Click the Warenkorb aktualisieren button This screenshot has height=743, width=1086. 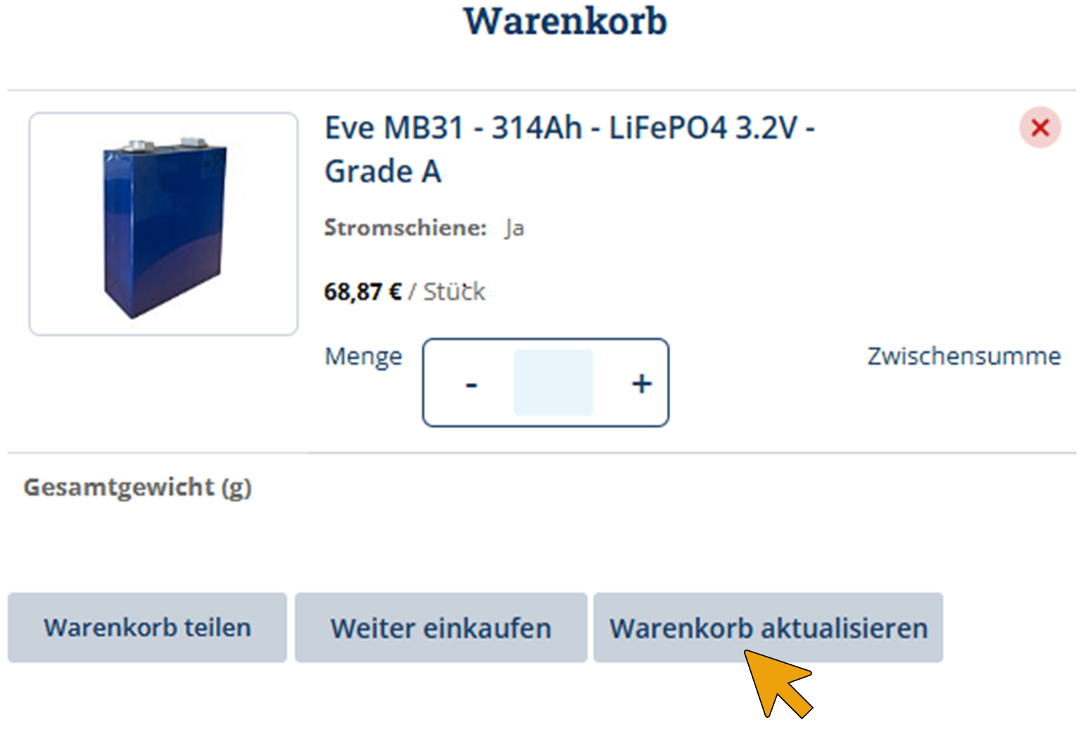(x=768, y=627)
